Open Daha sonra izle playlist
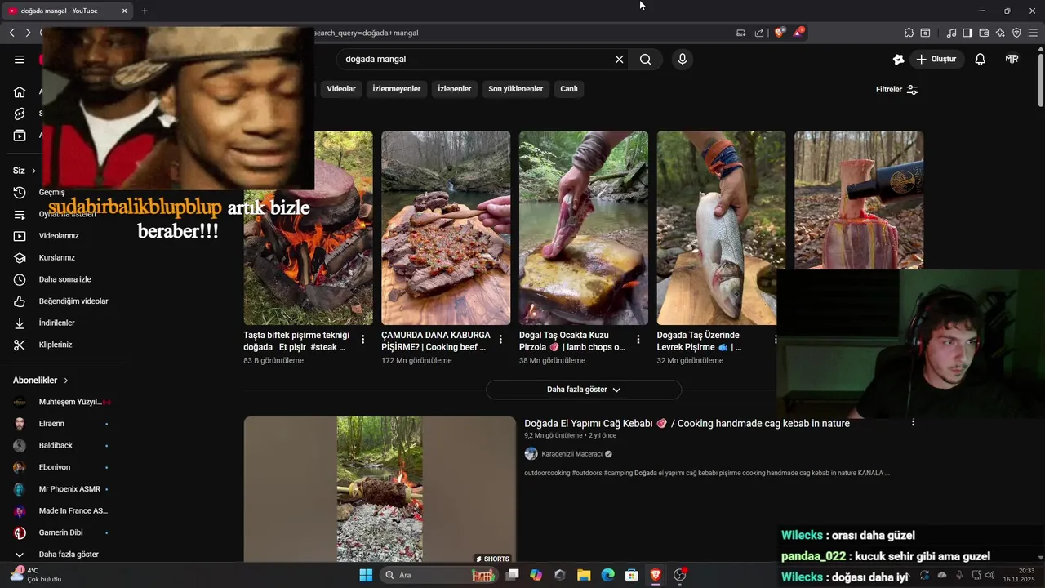 65,279
